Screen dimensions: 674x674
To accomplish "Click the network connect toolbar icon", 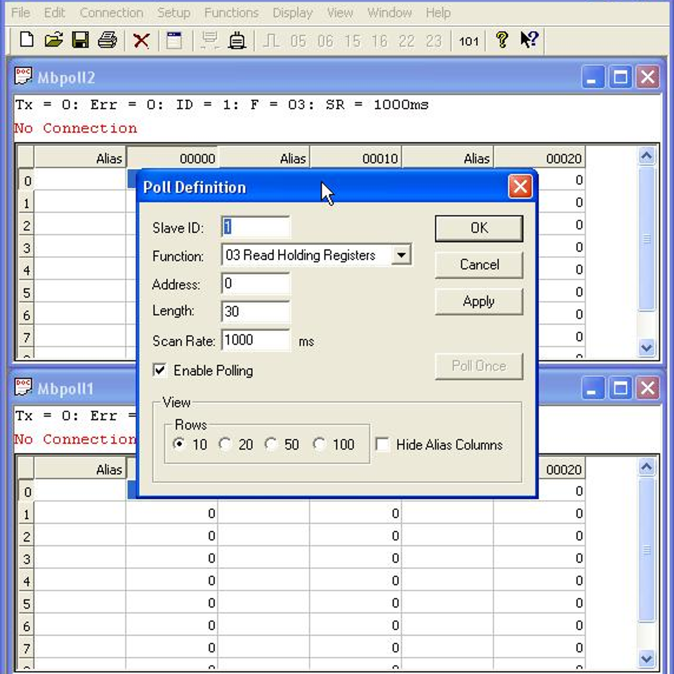I will [210, 40].
